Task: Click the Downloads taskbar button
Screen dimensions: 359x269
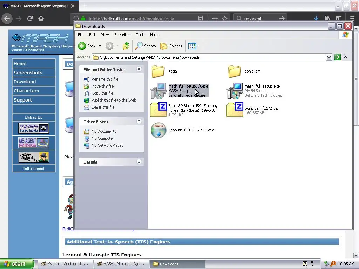Action: pyautogui.click(x=178, y=264)
